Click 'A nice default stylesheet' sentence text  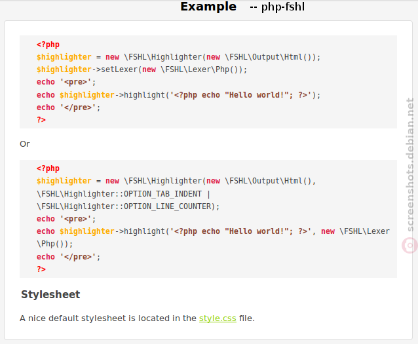point(138,318)
